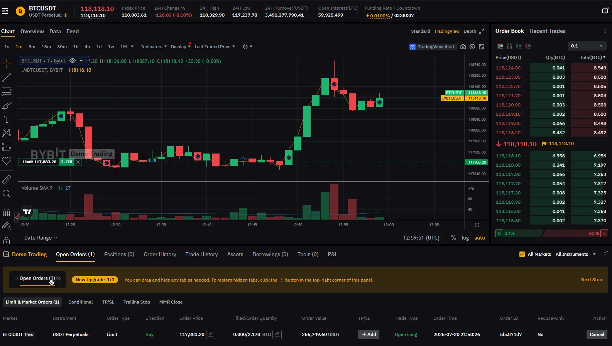612x346 pixels.
Task: Open the 0.1 price grouping dropdown
Action: click(587, 46)
